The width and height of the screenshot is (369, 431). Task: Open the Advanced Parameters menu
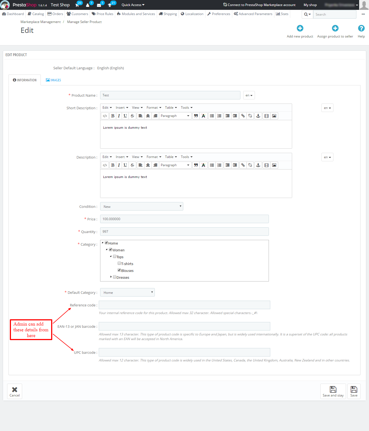click(x=253, y=14)
